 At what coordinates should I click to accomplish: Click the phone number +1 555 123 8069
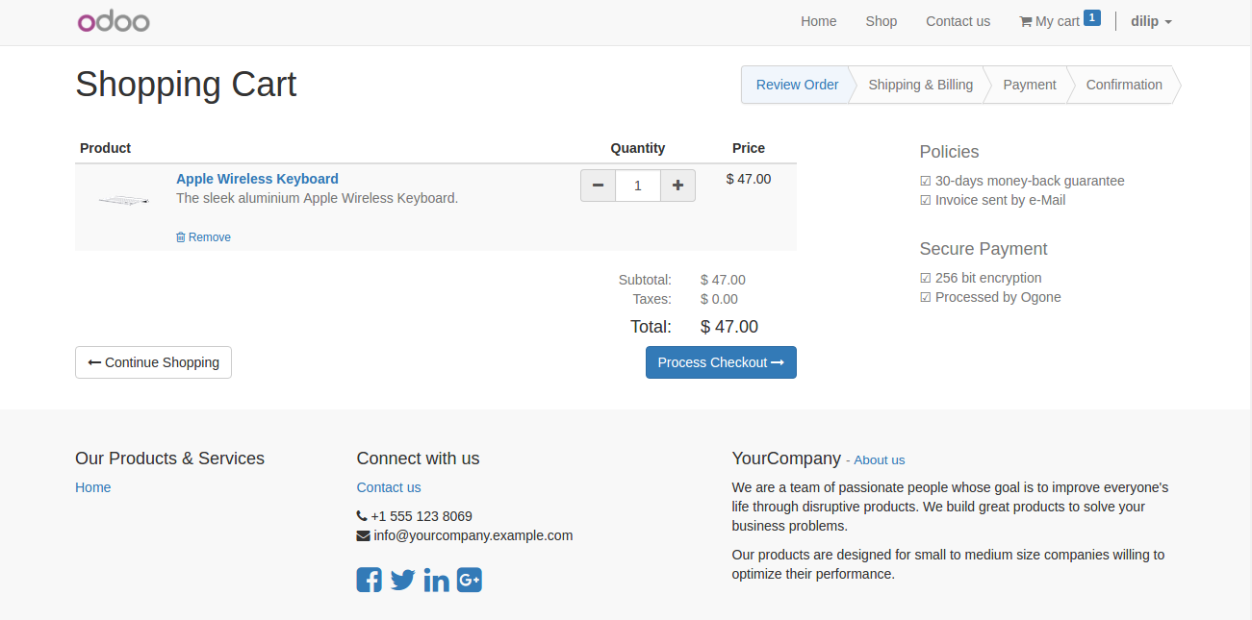[x=422, y=516]
